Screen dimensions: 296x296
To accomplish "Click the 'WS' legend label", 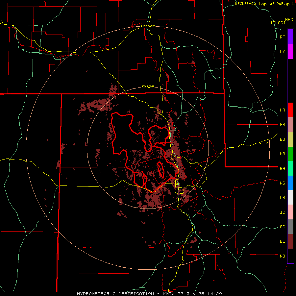I will 282,183.
